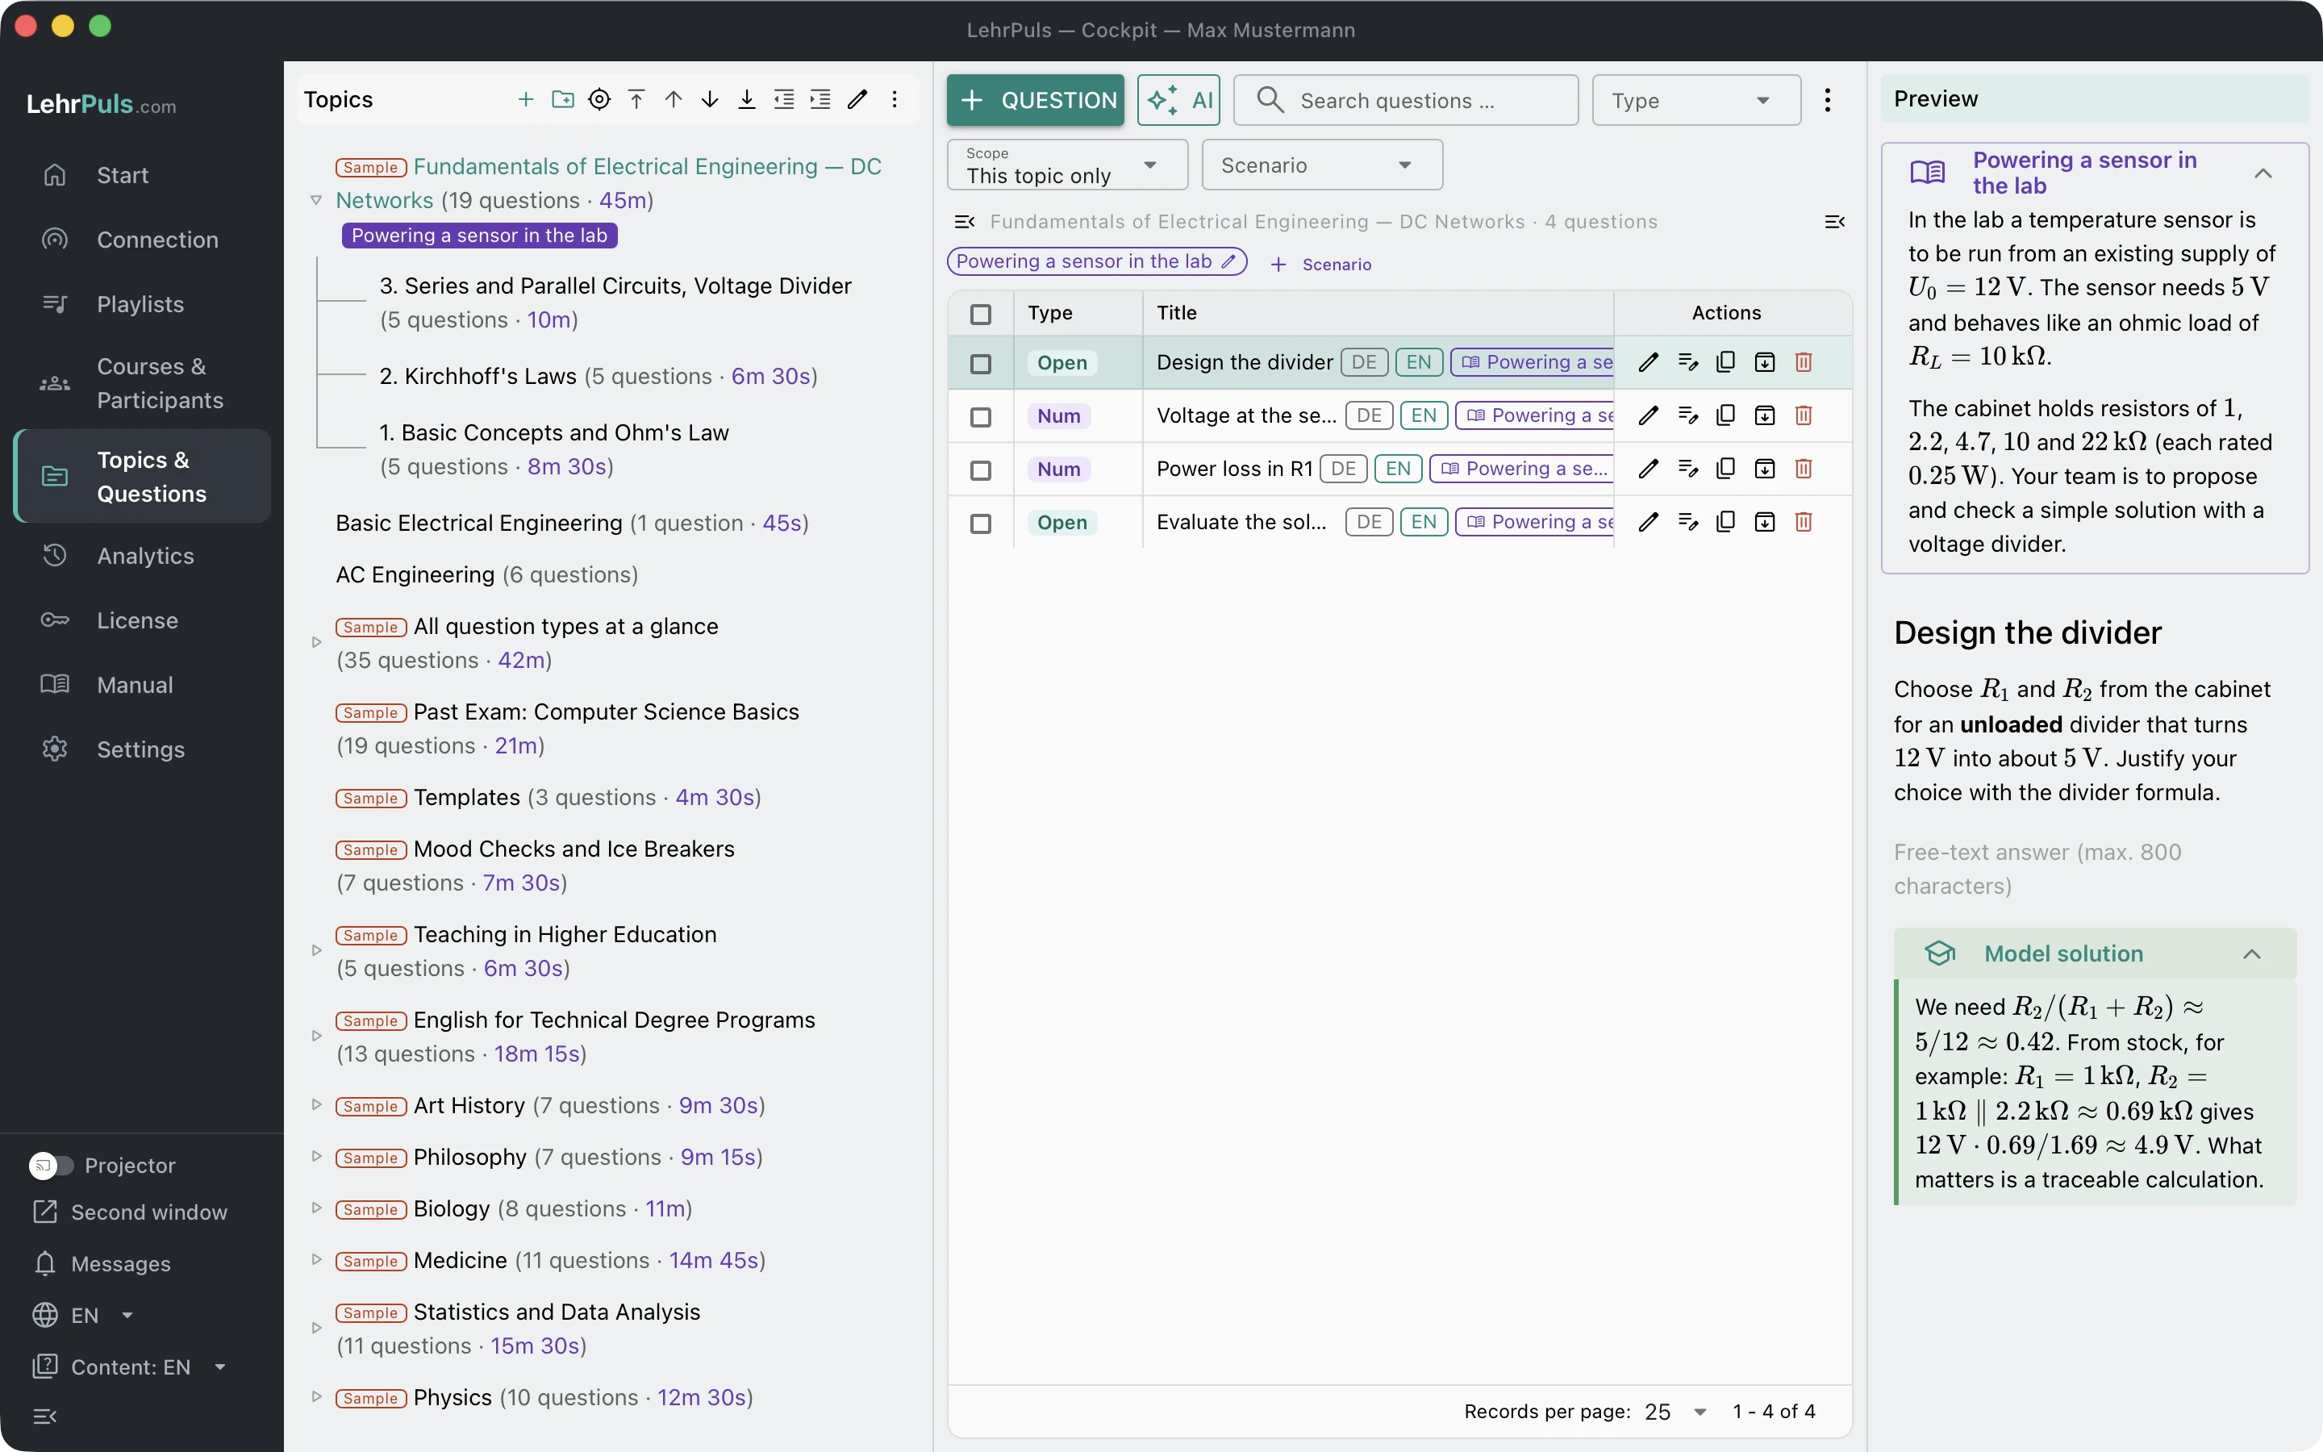The height and width of the screenshot is (1452, 2323).
Task: Click the Search questions field
Action: [x=1405, y=100]
